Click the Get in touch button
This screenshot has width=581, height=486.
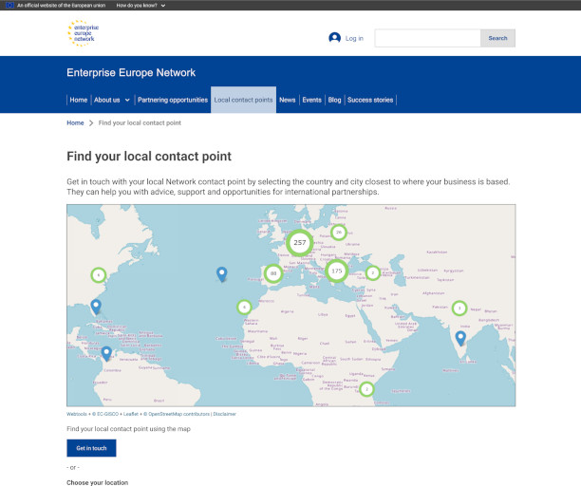(x=91, y=448)
